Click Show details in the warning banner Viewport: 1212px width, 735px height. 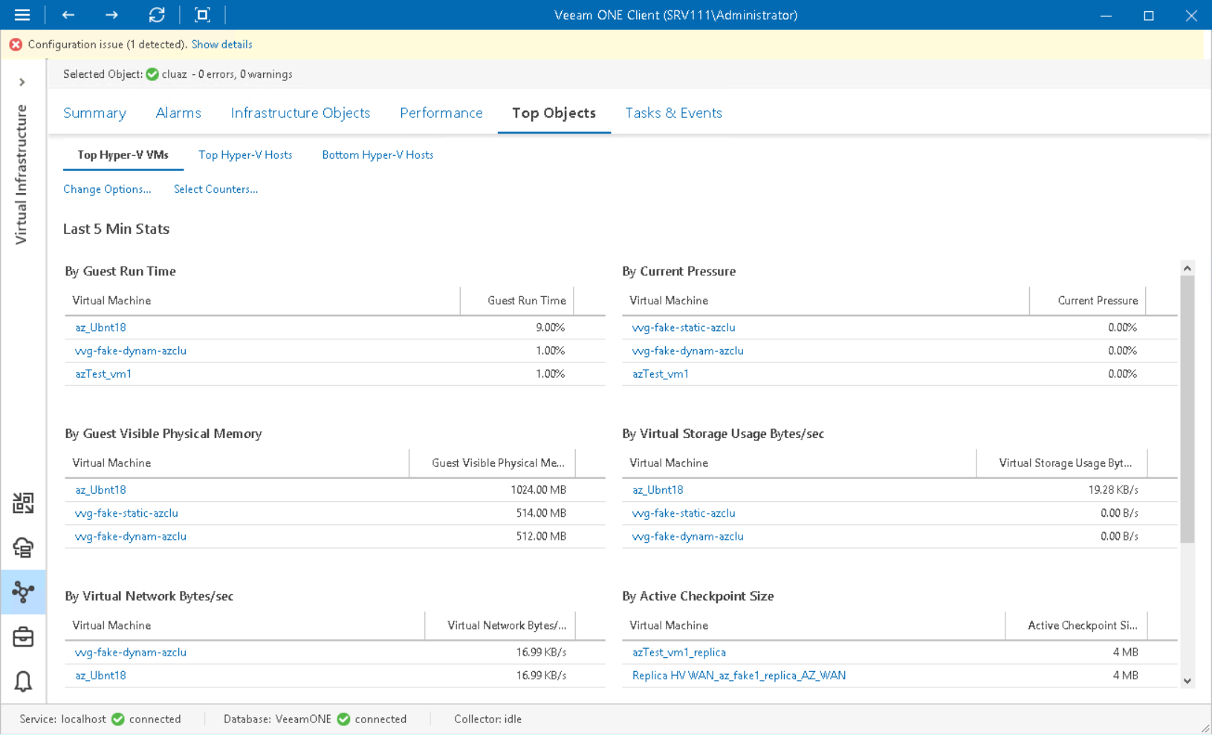point(221,45)
